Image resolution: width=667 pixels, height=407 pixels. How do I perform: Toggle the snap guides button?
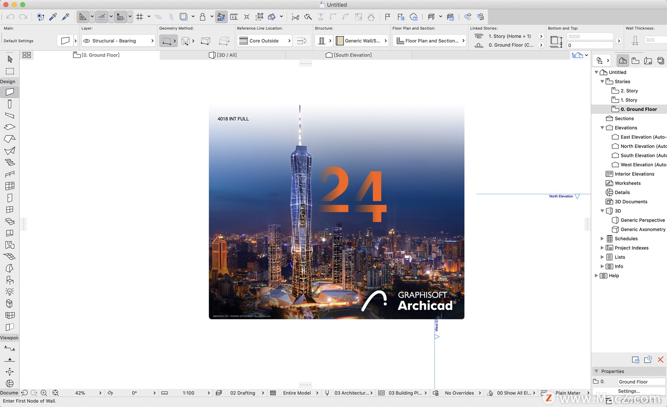(101, 17)
